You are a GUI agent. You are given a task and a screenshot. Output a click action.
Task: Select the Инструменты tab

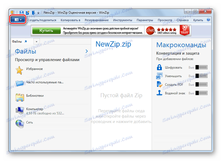pos(123,20)
